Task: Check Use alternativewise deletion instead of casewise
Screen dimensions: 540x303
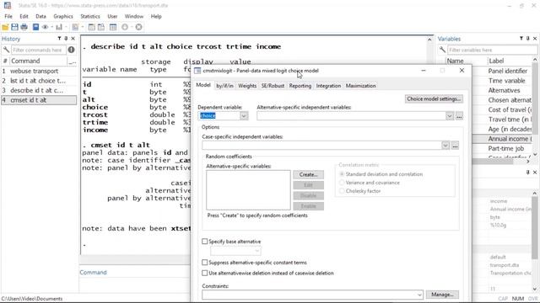Action: [204, 273]
